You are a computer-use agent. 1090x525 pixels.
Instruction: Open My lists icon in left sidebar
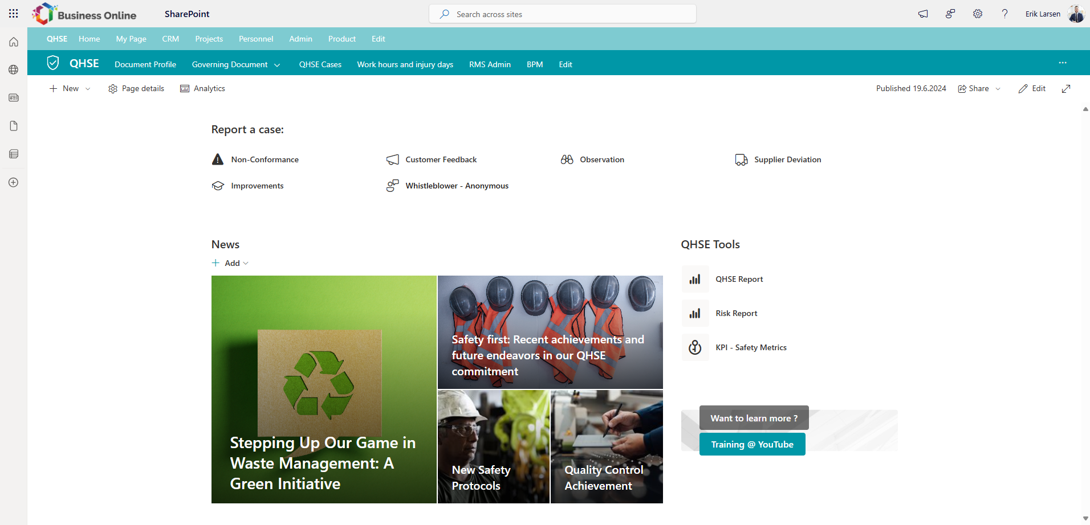point(14,154)
